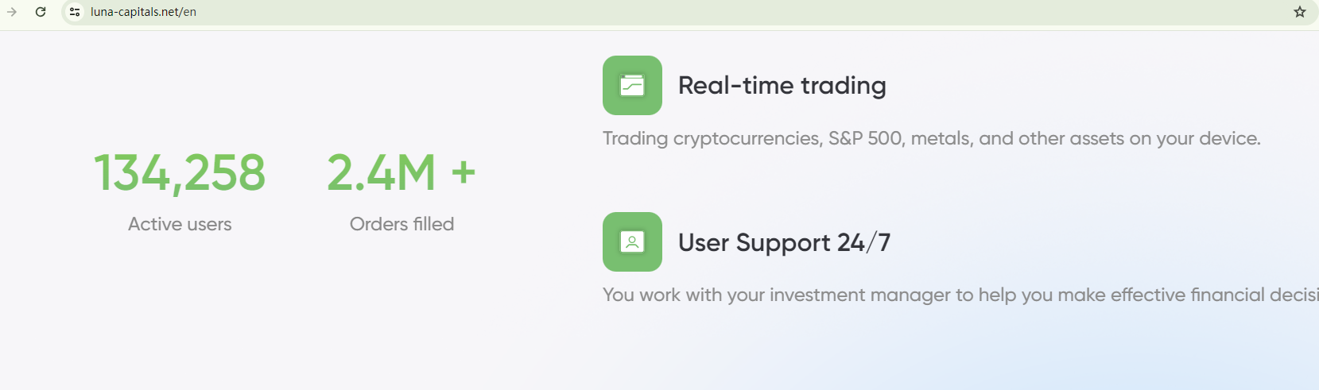Viewport: 1319px width, 390px height.
Task: Click the Active users label
Action: (180, 224)
